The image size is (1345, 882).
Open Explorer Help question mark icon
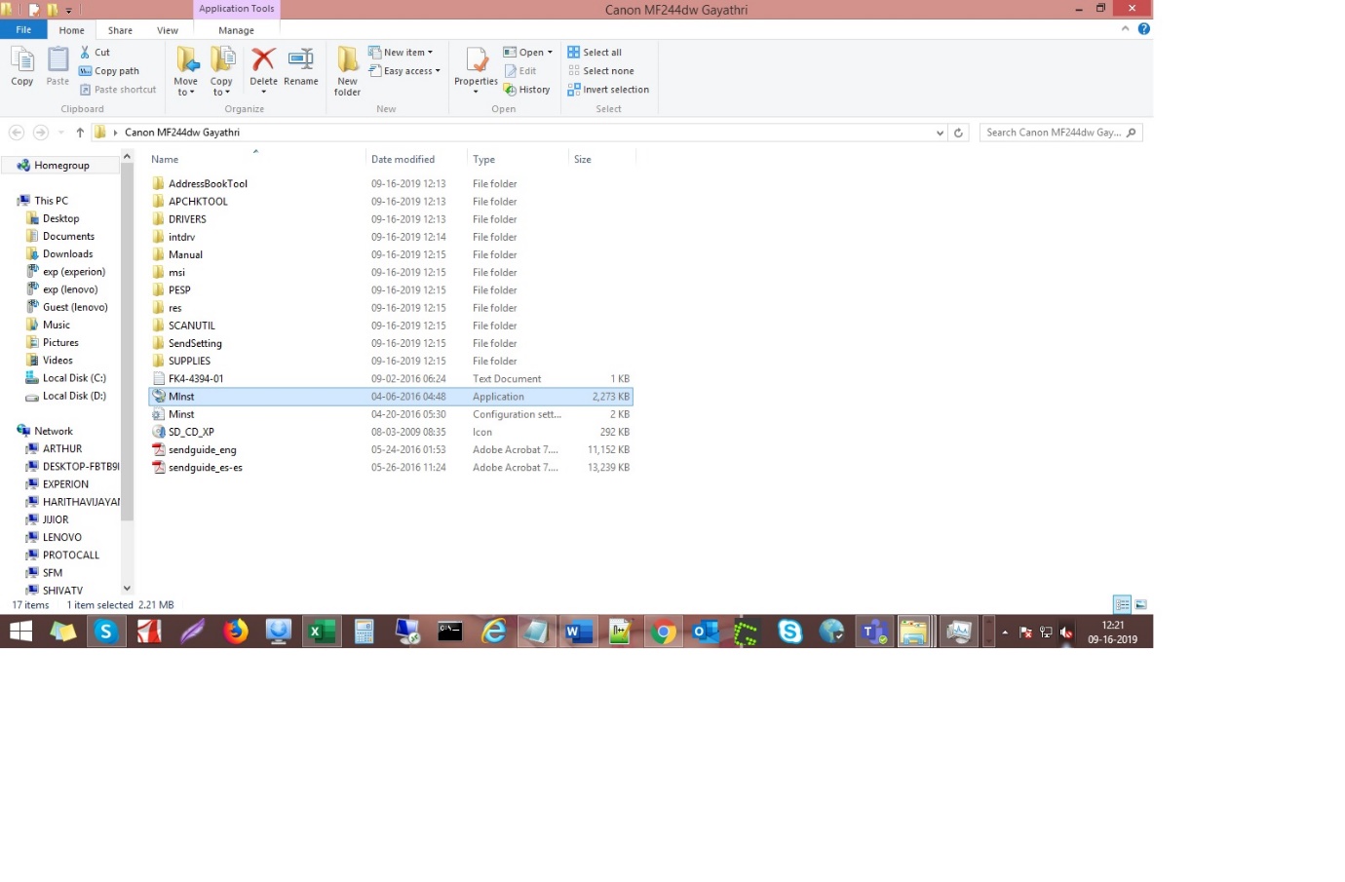[1144, 29]
